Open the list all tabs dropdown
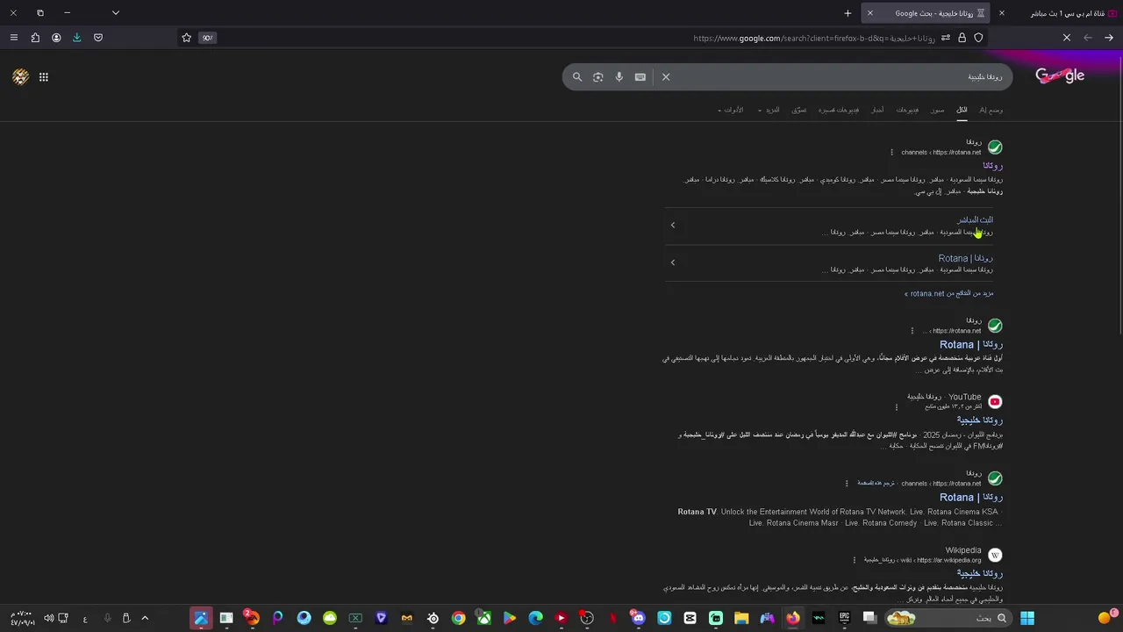This screenshot has width=1123, height=632. (116, 13)
